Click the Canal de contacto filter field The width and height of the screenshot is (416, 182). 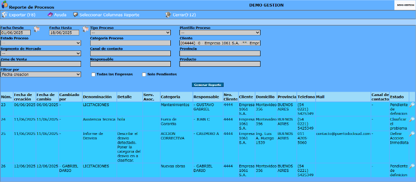130,53
